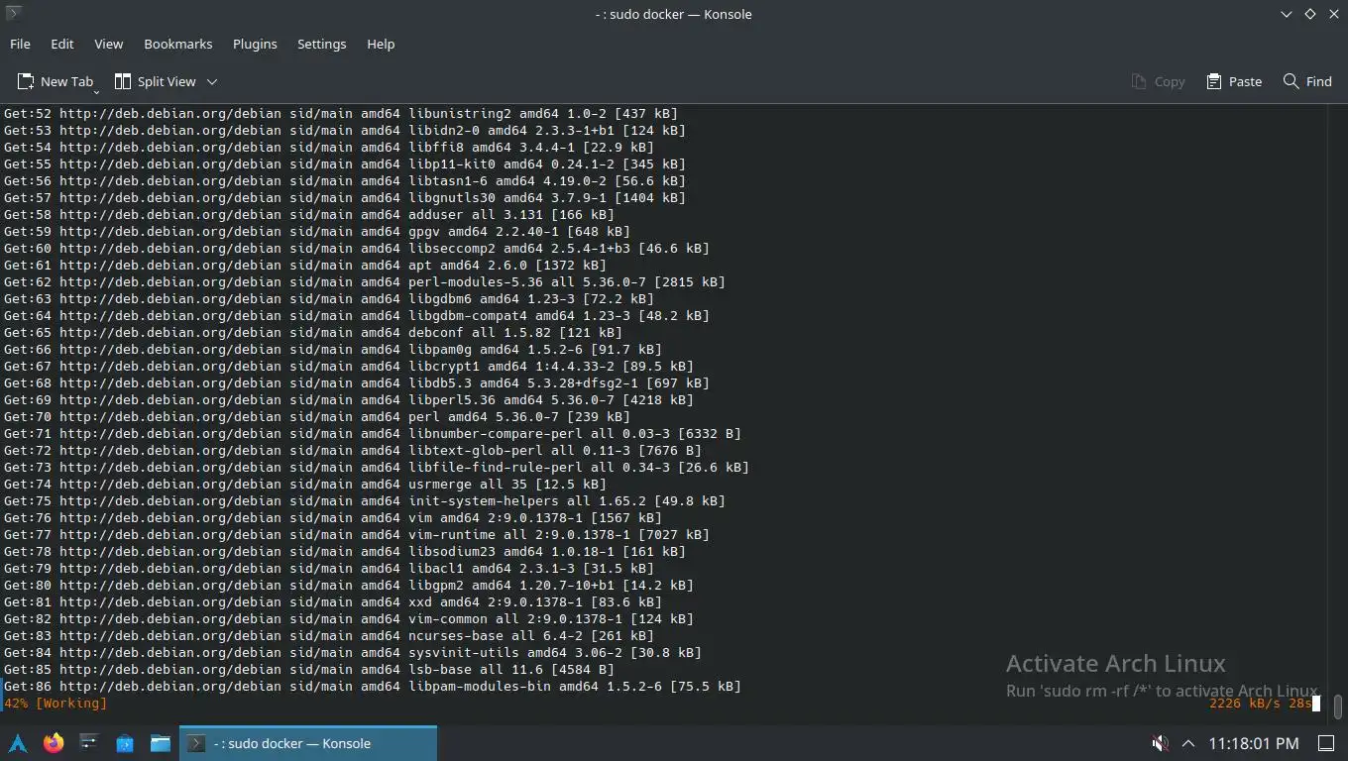Viewport: 1348px width, 761px height.
Task: Open the Discover software store icon
Action: click(x=125, y=743)
